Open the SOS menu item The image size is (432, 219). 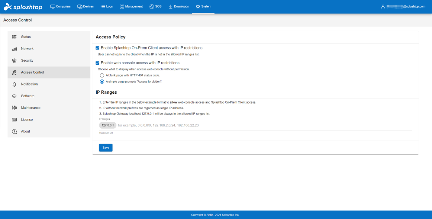pyautogui.click(x=155, y=6)
